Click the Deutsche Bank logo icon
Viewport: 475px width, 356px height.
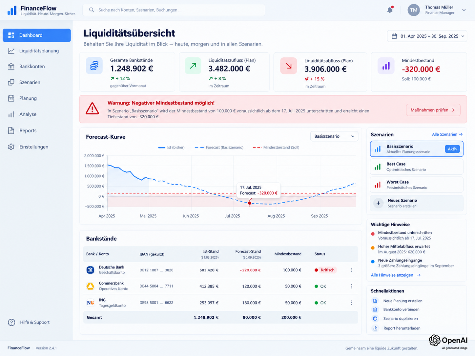point(90,270)
